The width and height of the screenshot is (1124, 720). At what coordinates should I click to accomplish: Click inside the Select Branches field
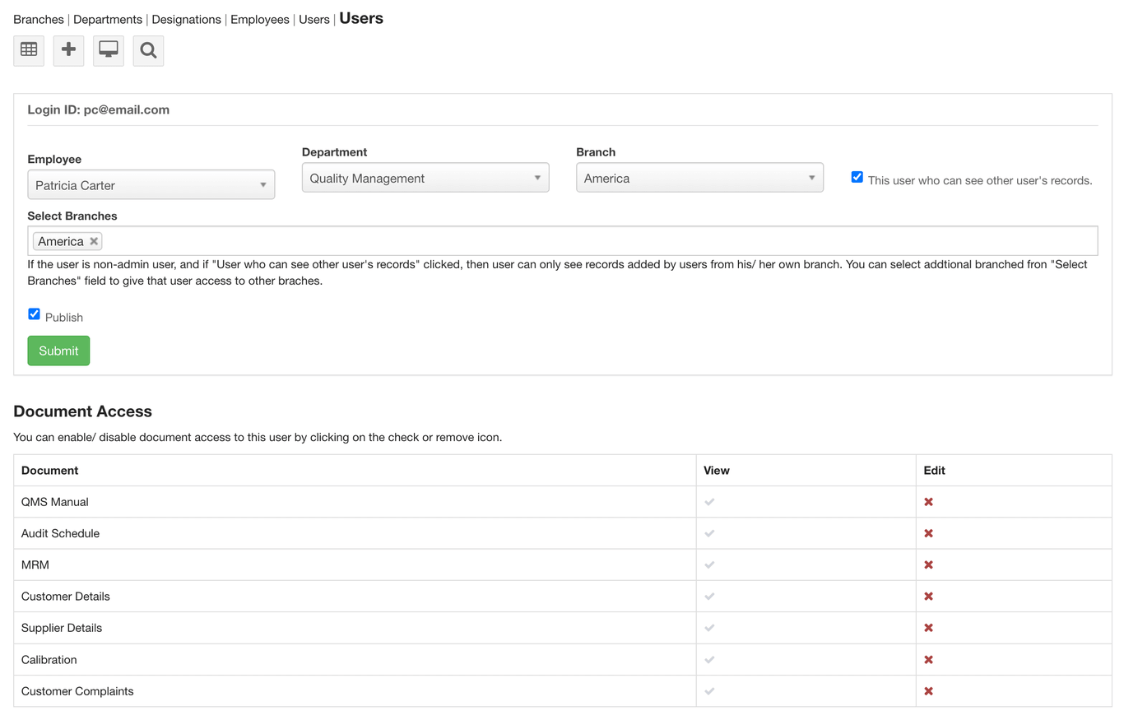563,241
